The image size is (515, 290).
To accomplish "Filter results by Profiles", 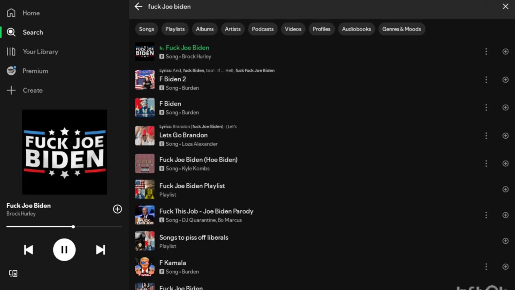I will tap(321, 29).
